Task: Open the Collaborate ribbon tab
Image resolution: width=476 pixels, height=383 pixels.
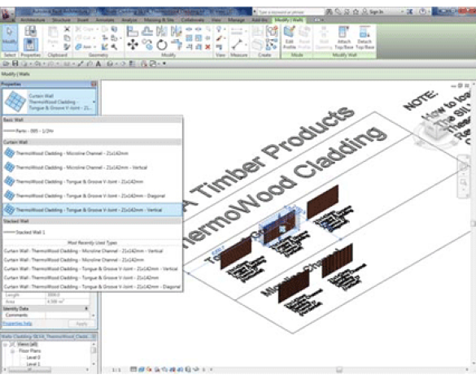Action: [x=193, y=20]
